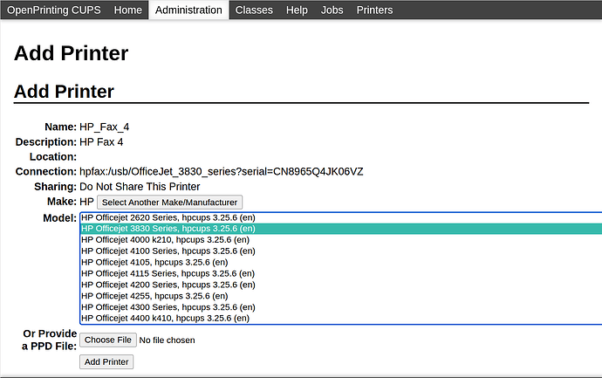Open the OpenPrinting CUPS home link
The width and height of the screenshot is (602, 378).
click(53, 10)
